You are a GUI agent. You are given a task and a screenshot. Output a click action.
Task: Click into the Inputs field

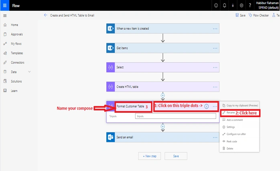pyautogui.click(x=176, y=116)
